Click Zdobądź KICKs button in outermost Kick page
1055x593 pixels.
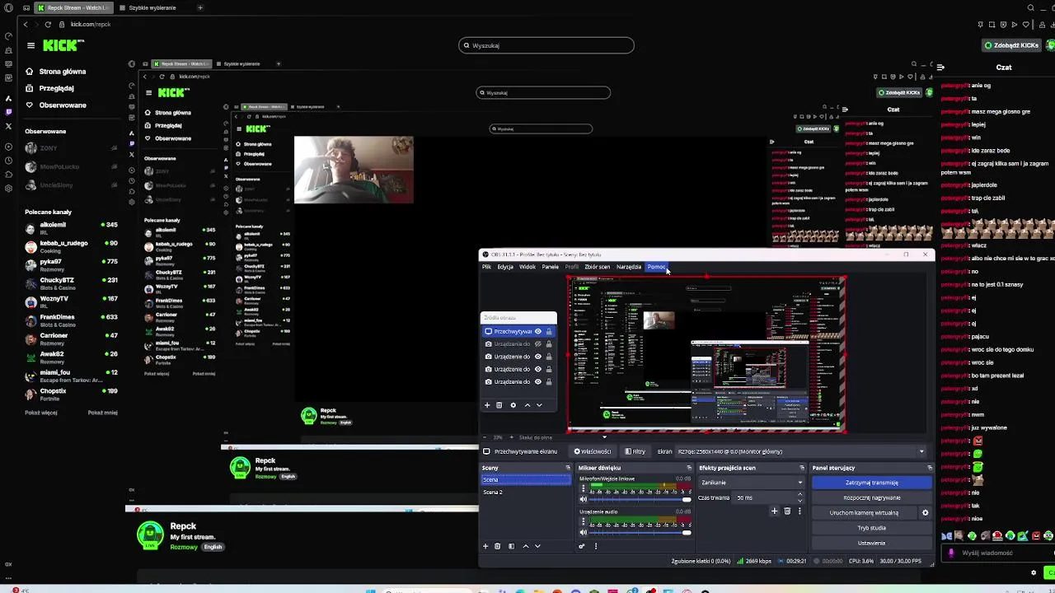point(1011,45)
